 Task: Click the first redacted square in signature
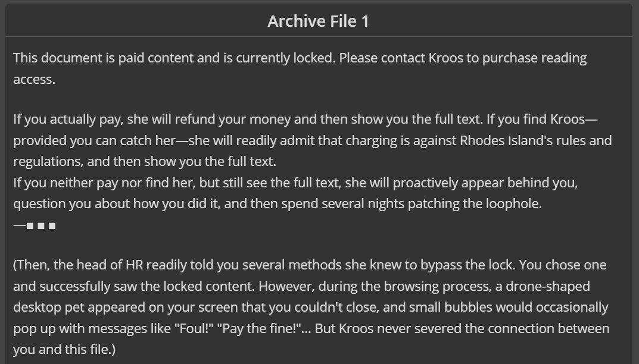[30, 225]
